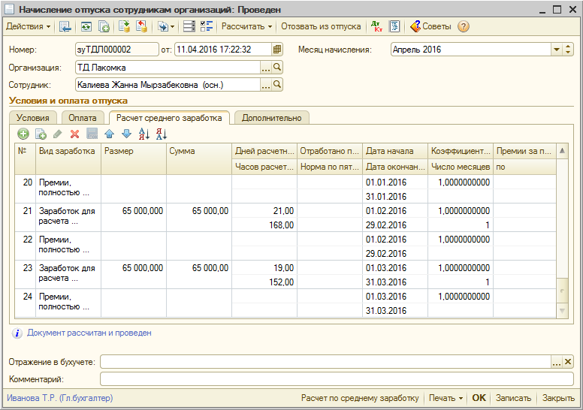Click magnifier icon next to Калиева Жанна
This screenshot has width=583, height=410.
coord(277,85)
